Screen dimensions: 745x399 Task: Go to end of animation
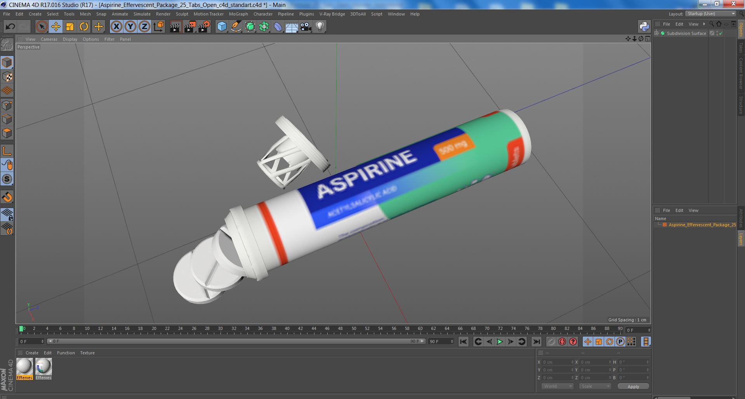pyautogui.click(x=536, y=342)
